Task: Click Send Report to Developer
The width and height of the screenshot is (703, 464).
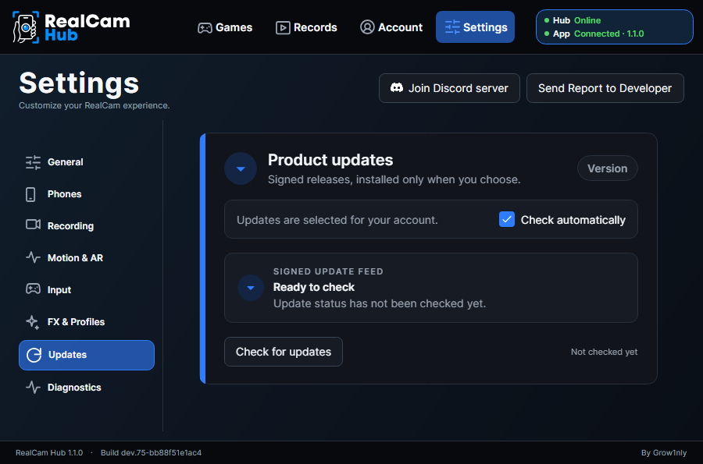Action: click(x=605, y=88)
